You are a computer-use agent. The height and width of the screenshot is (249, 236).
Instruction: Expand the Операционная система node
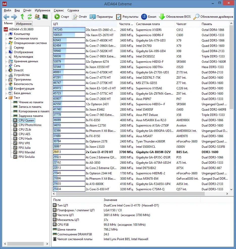[x=6, y=43]
